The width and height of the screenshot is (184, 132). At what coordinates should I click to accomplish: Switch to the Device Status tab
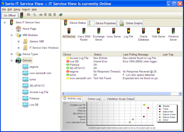pos(74,23)
